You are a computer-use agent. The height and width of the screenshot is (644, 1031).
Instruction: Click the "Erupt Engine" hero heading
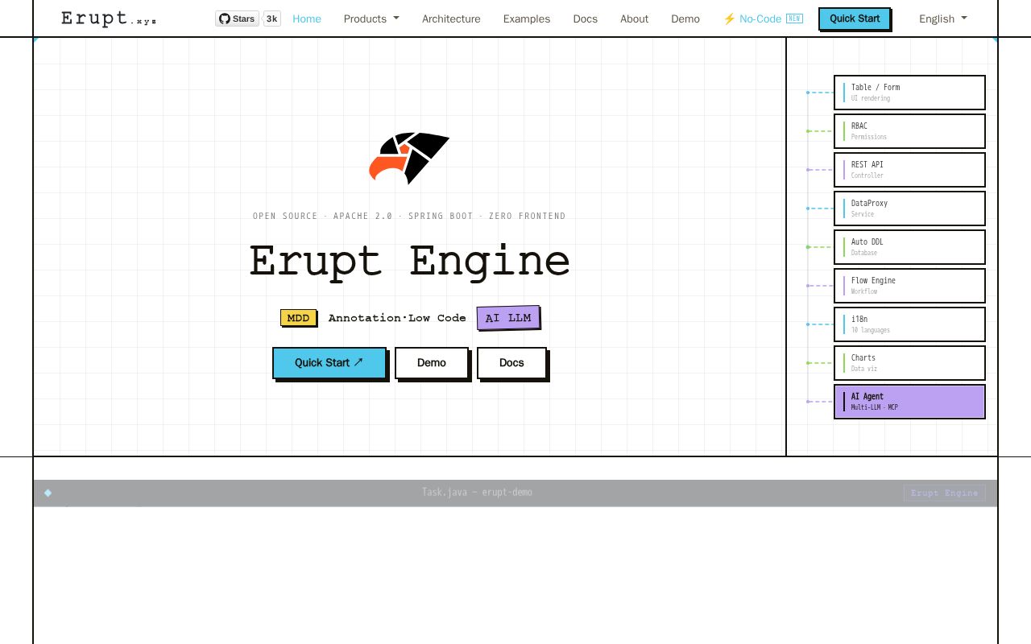point(409,261)
